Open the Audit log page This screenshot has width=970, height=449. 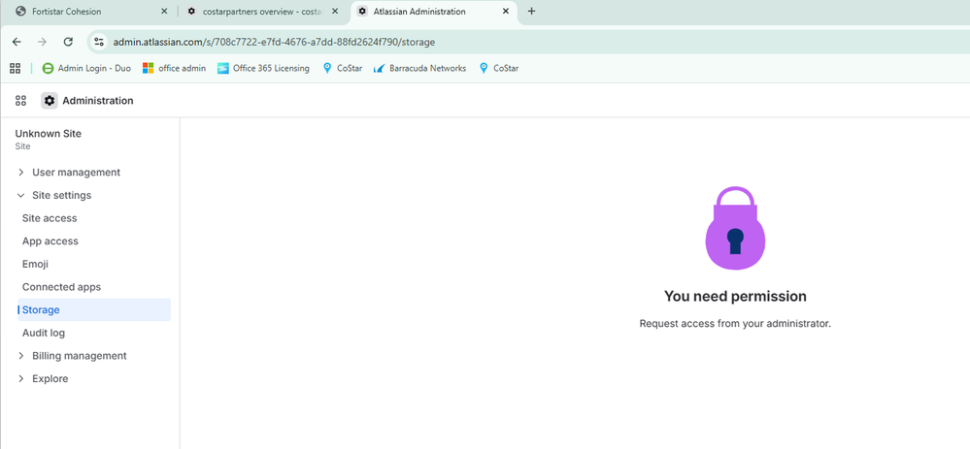click(44, 333)
